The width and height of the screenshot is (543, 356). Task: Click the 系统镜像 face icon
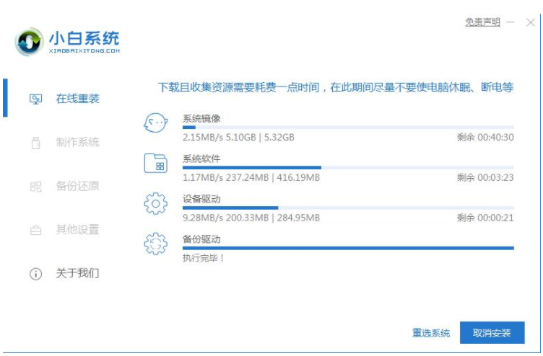pyautogui.click(x=155, y=123)
